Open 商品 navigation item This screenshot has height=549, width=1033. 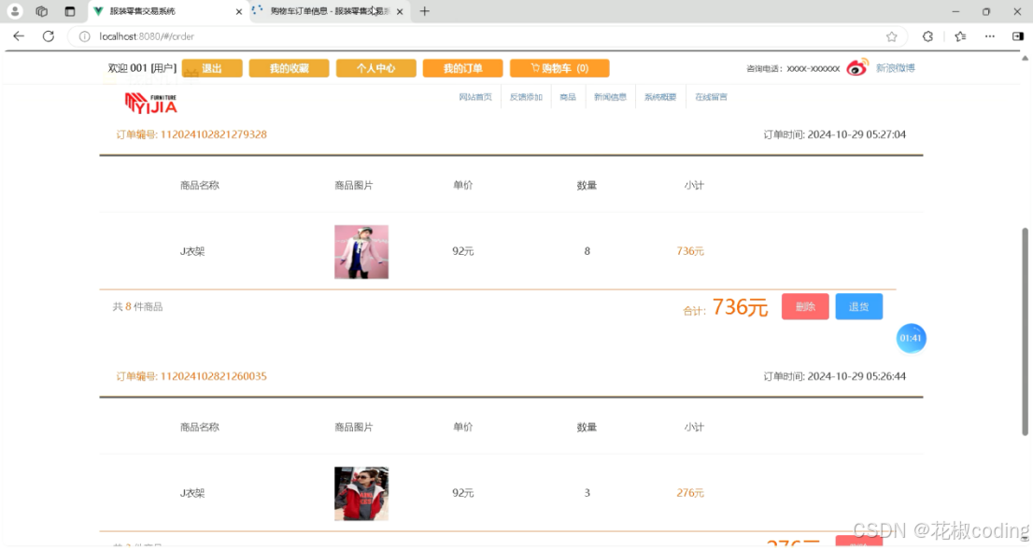pyautogui.click(x=568, y=97)
